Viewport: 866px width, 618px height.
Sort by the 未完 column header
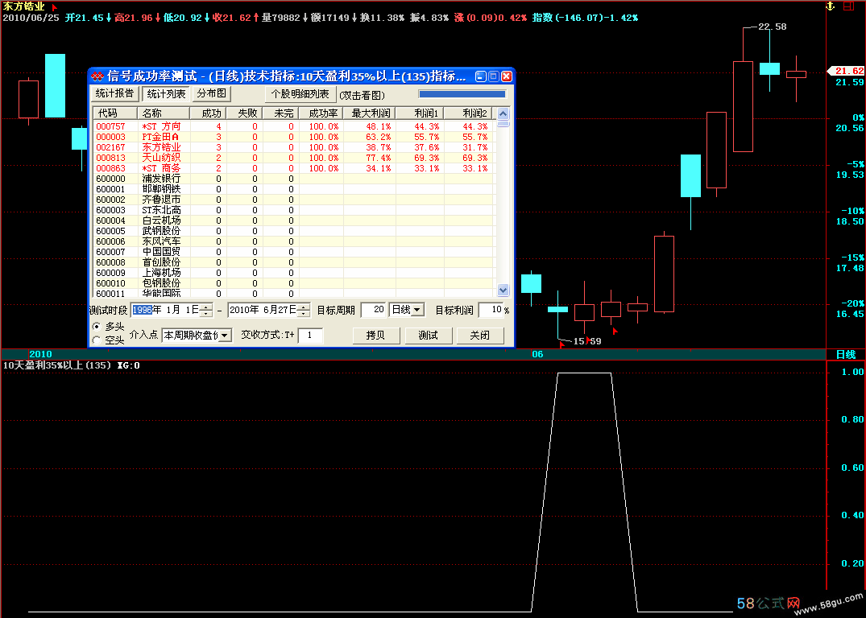click(x=280, y=113)
